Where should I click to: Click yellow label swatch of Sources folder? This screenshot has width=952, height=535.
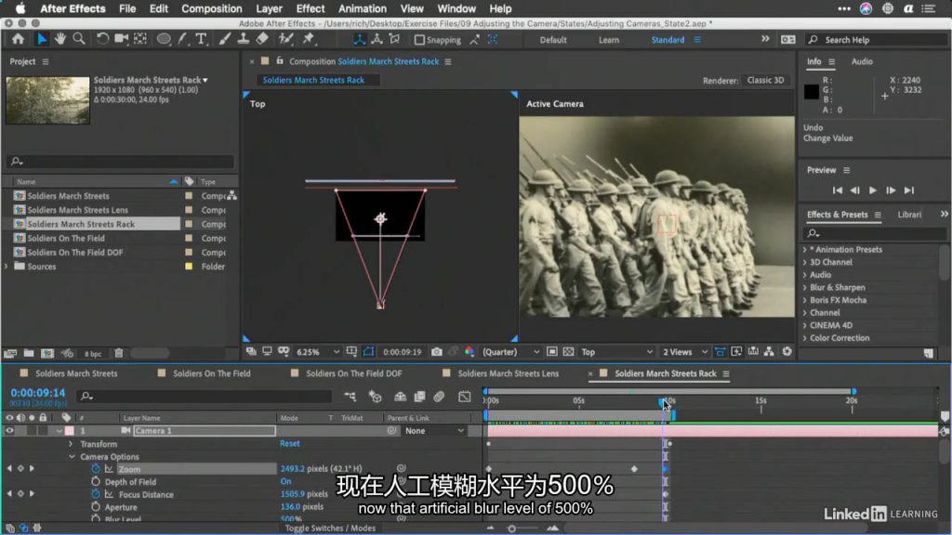coord(189,267)
